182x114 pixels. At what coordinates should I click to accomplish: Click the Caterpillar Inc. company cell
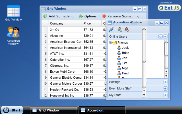point(65,60)
